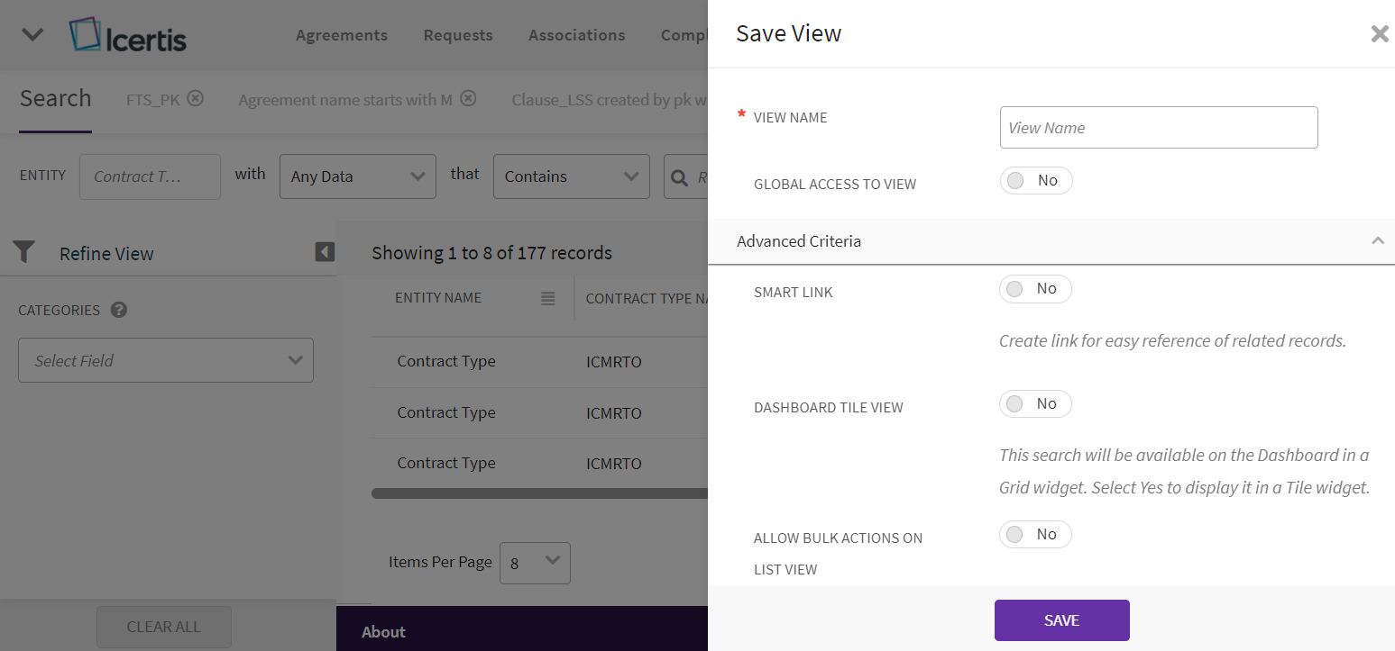
Task: Open the Items Per Page dropdown
Action: point(535,563)
